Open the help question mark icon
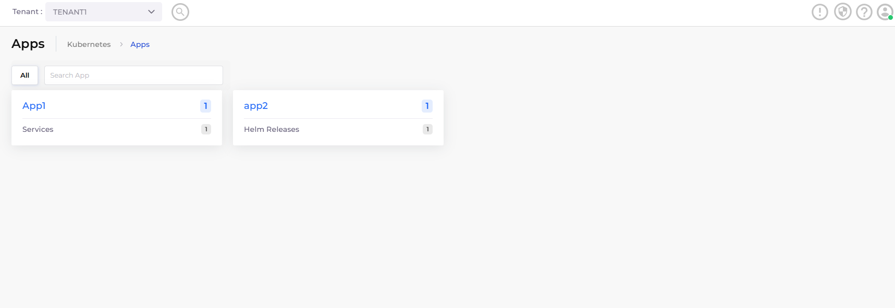 [864, 12]
